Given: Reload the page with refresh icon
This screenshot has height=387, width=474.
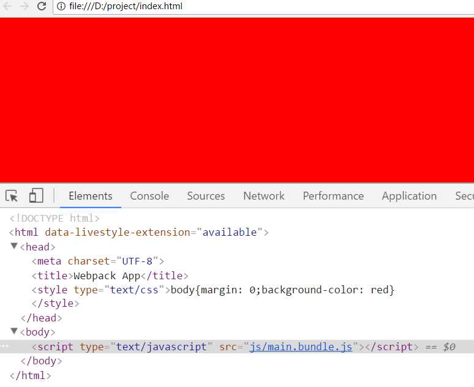Looking at the screenshot, I should click(x=42, y=6).
